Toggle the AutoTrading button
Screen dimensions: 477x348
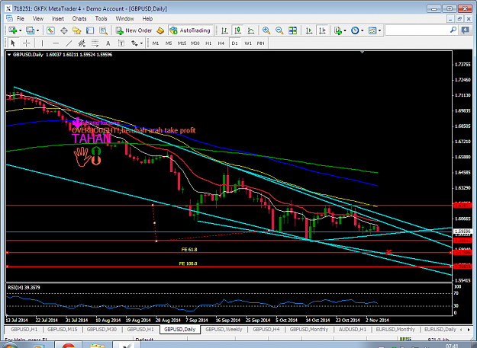click(191, 30)
